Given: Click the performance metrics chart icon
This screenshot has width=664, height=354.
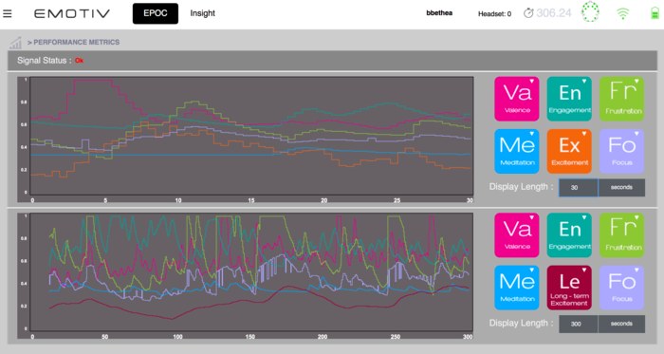Looking at the screenshot, I should tap(15, 43).
